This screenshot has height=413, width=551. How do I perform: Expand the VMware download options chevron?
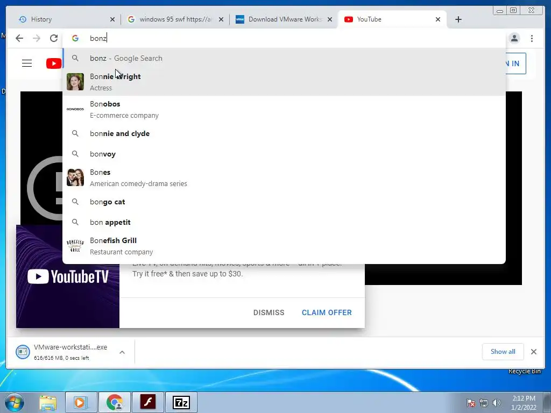122,352
